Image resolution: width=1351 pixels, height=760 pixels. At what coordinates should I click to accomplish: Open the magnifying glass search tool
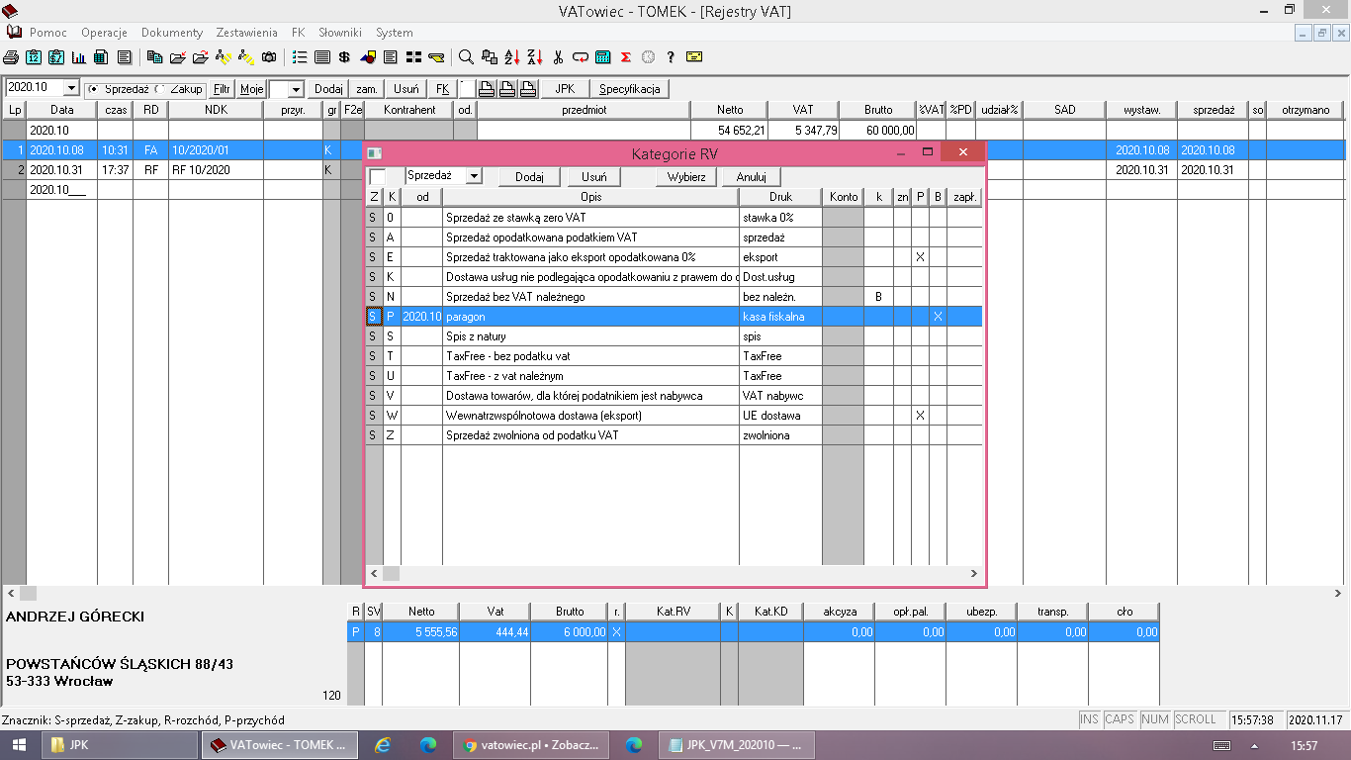[466, 57]
